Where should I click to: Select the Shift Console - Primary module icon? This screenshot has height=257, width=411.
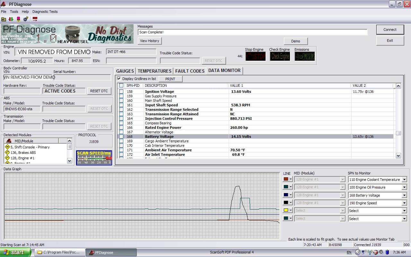tap(7, 147)
